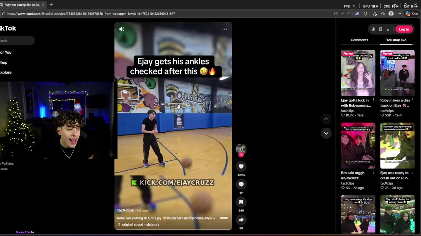The width and height of the screenshot is (421, 236).
Task: Like the video with the heart icon
Action: (241, 167)
